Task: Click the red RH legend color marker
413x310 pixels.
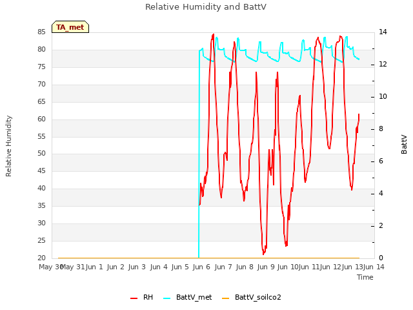Action: (x=134, y=298)
